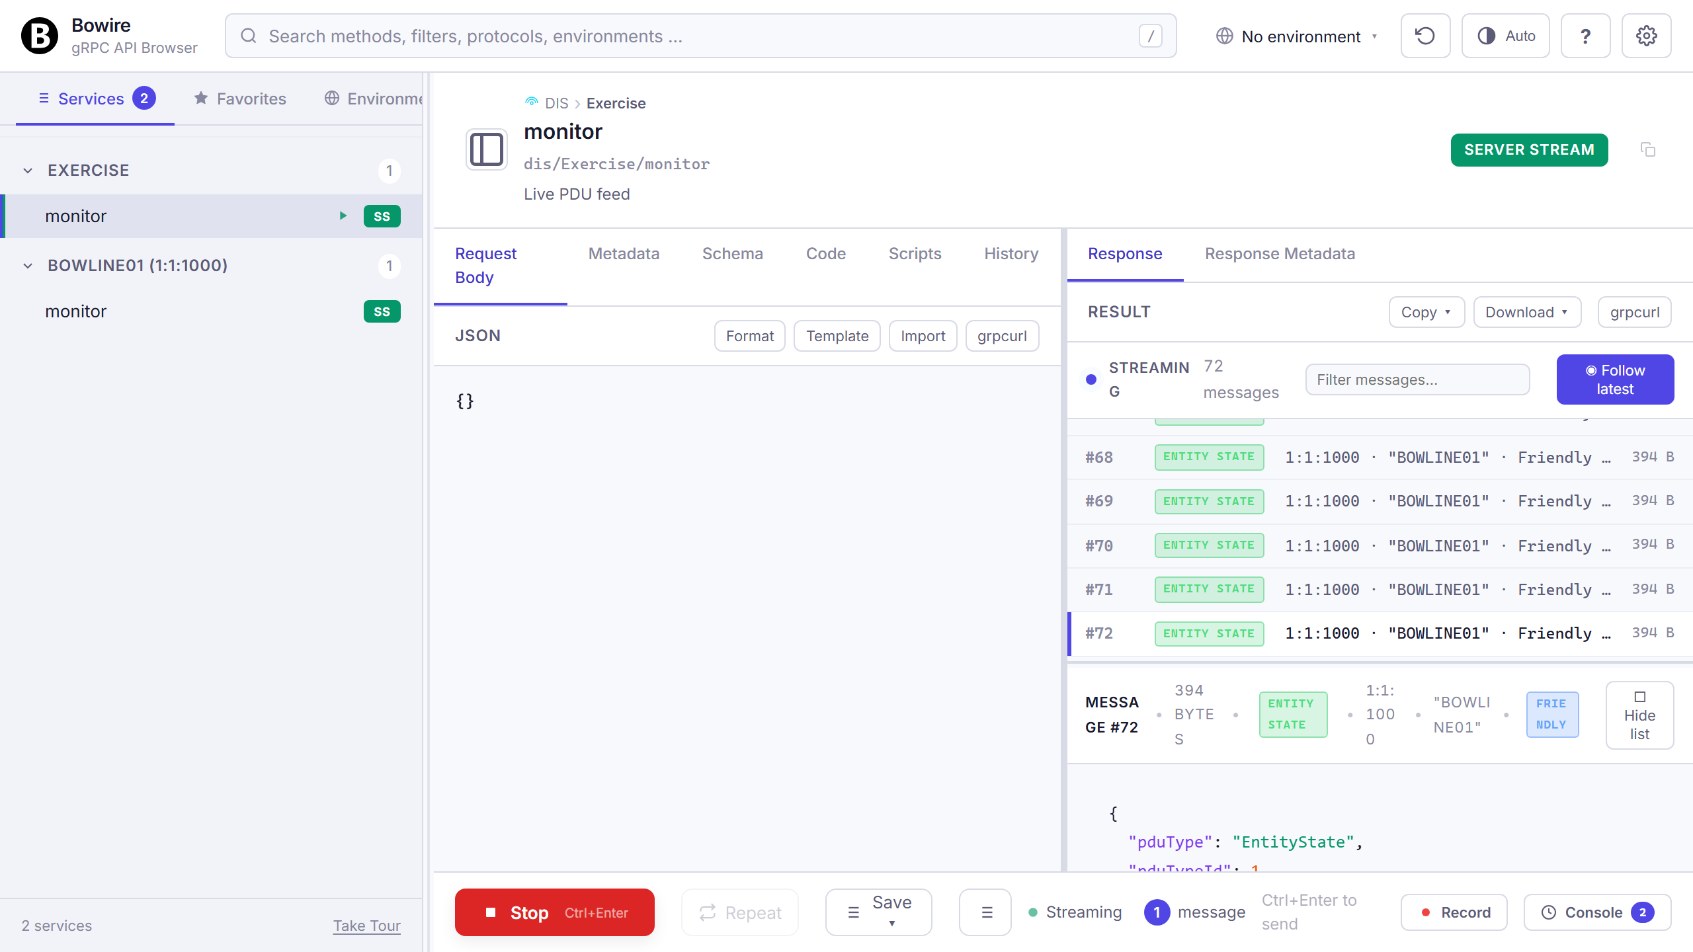This screenshot has width=1693, height=952.
Task: Click the star icon on Favorites
Action: coord(201,99)
